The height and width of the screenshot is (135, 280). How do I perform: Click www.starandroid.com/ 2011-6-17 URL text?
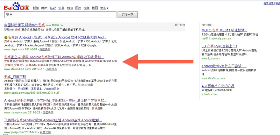tap(24, 69)
